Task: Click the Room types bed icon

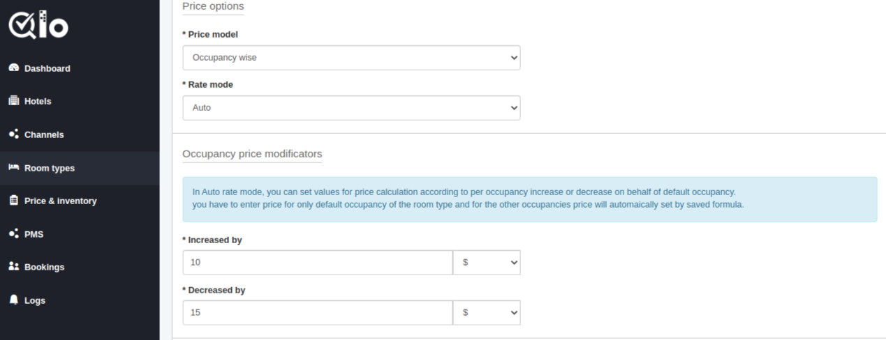Action: (13, 168)
